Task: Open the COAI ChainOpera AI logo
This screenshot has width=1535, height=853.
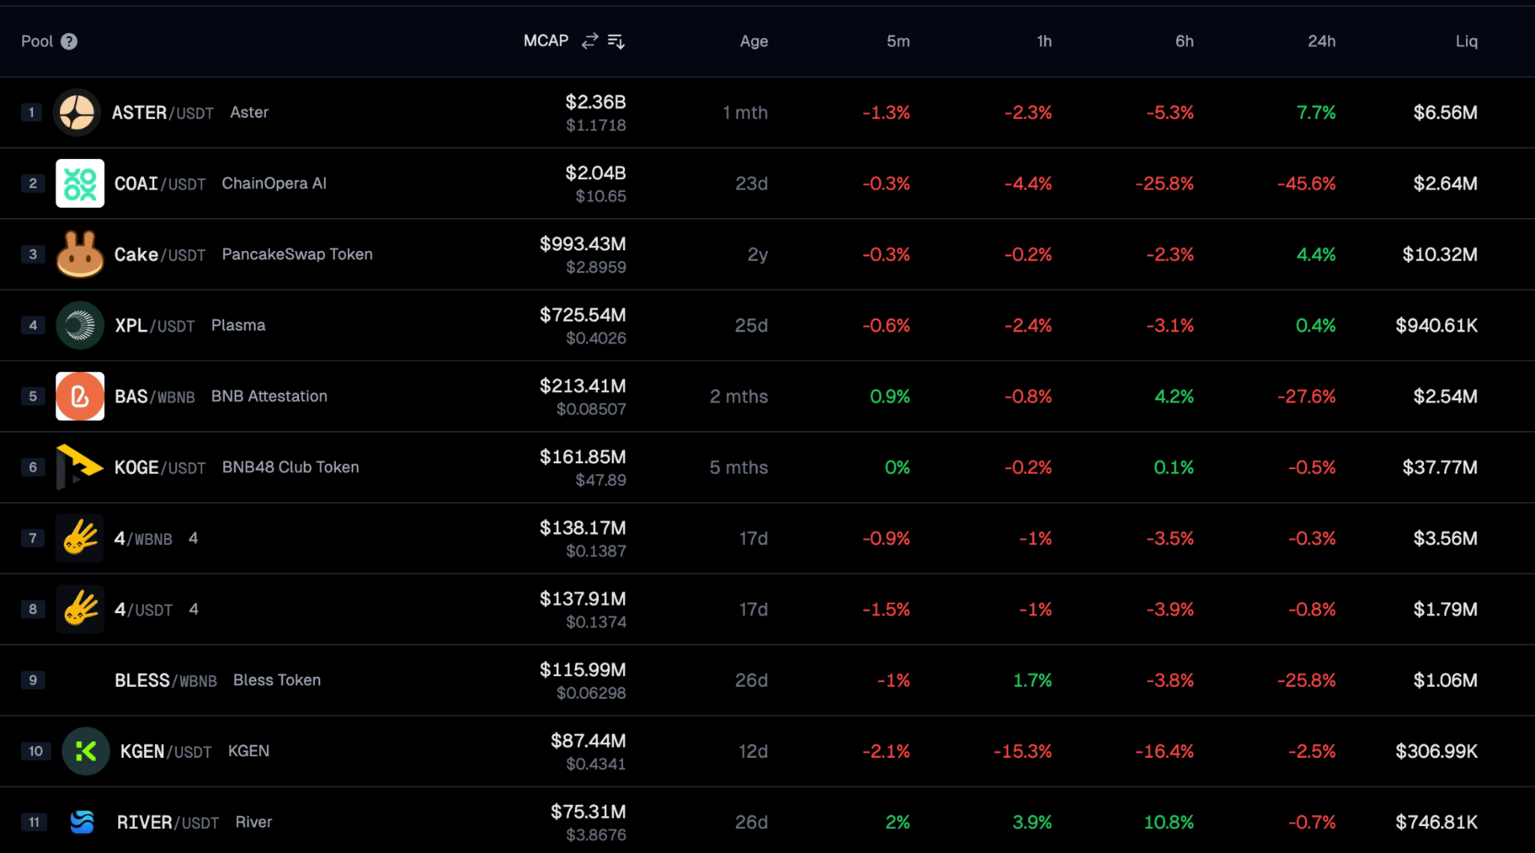Action: coord(80,183)
